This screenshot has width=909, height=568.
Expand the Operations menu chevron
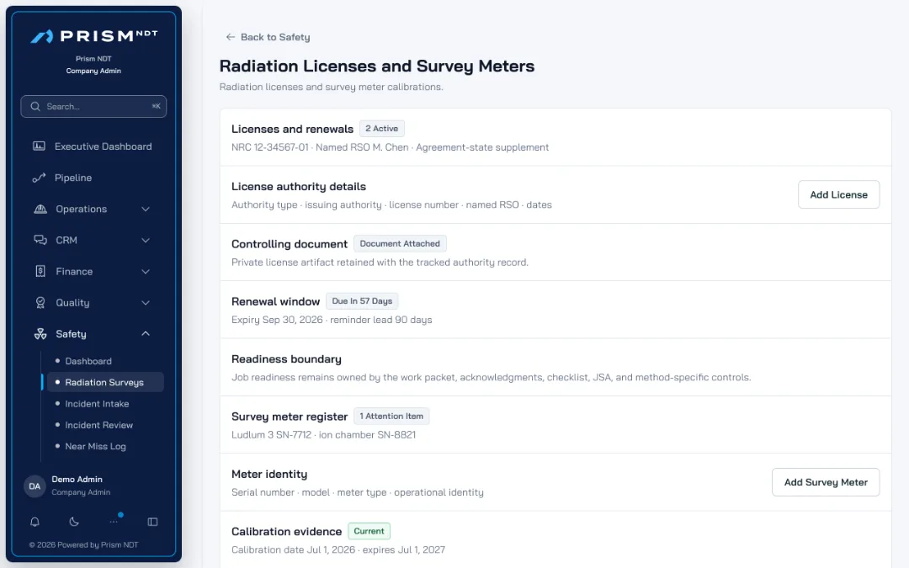(x=146, y=209)
